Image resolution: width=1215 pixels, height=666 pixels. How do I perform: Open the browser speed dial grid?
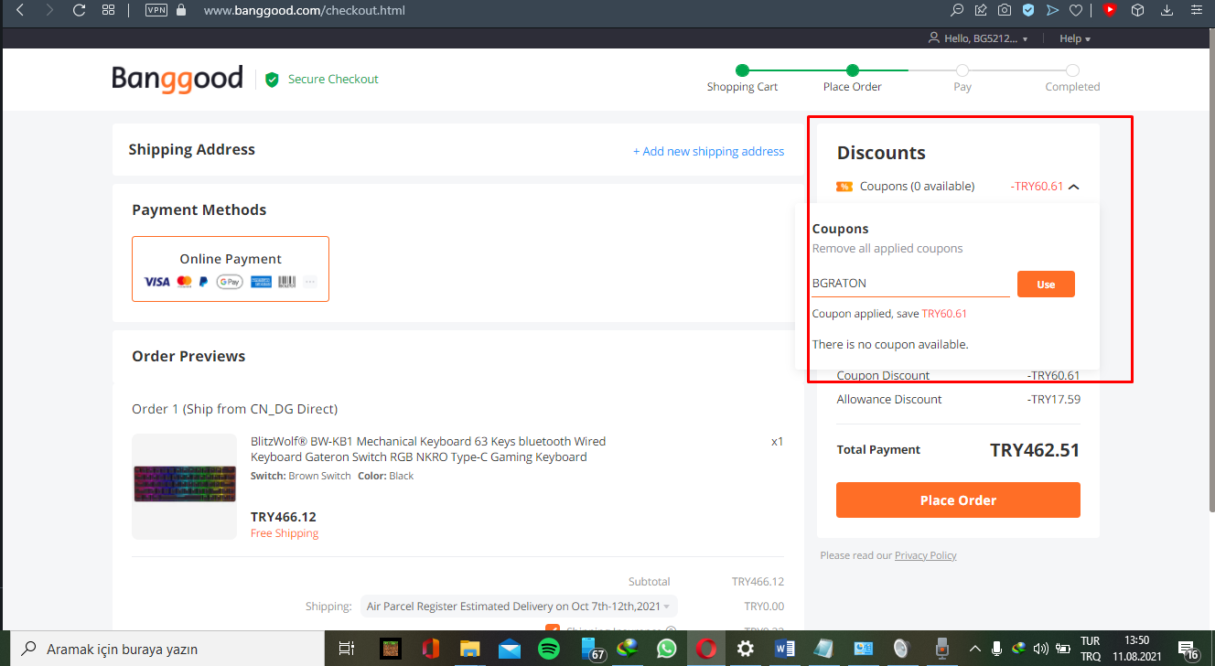(108, 11)
